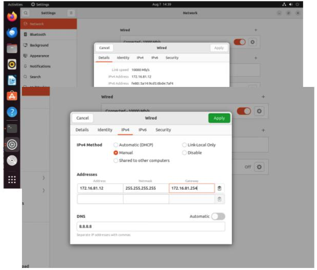Choose the Link-Local Only option
Screen dimensions: 317x270
(x=185, y=145)
